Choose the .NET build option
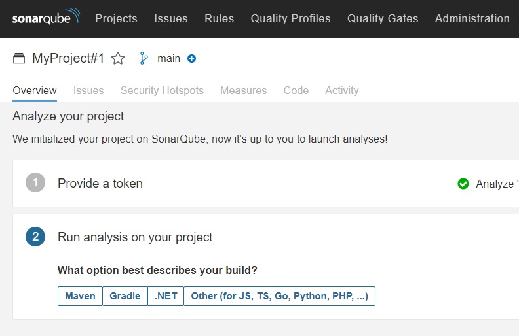The width and height of the screenshot is (519, 336). click(x=166, y=296)
